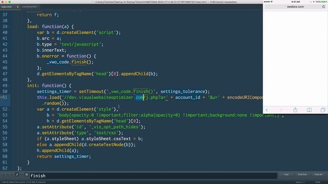Click status message text in status bar
Screen dimensions: 328x184
click(x=24, y=182)
